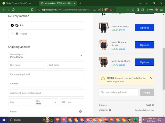Open the browser hamburger menu

coord(162,10)
